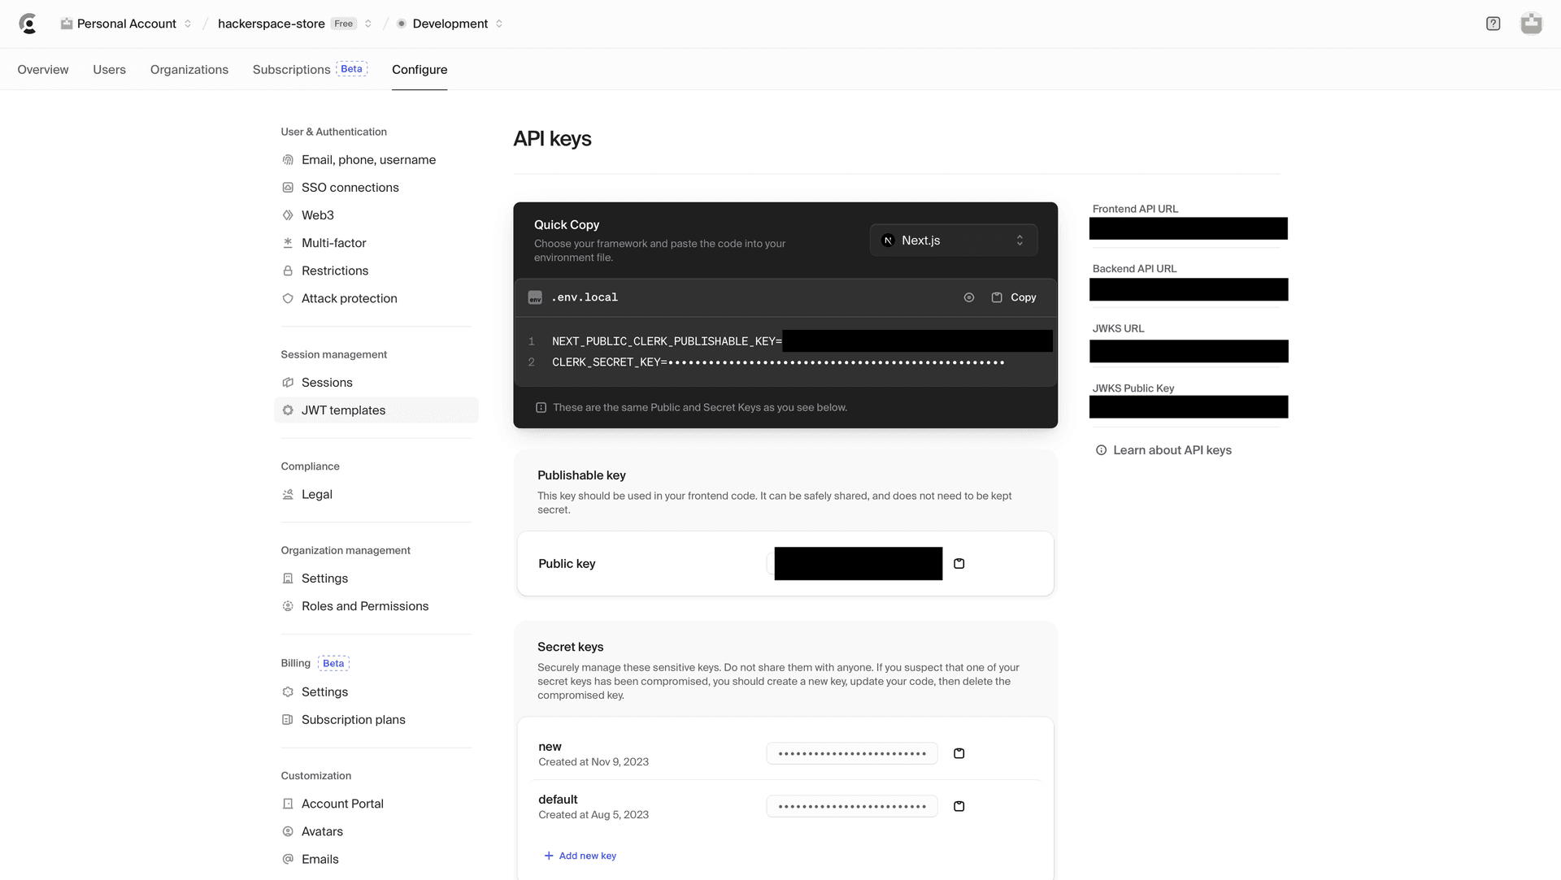The image size is (1561, 880).
Task: Reveal secret key with eye icon
Action: point(969,297)
